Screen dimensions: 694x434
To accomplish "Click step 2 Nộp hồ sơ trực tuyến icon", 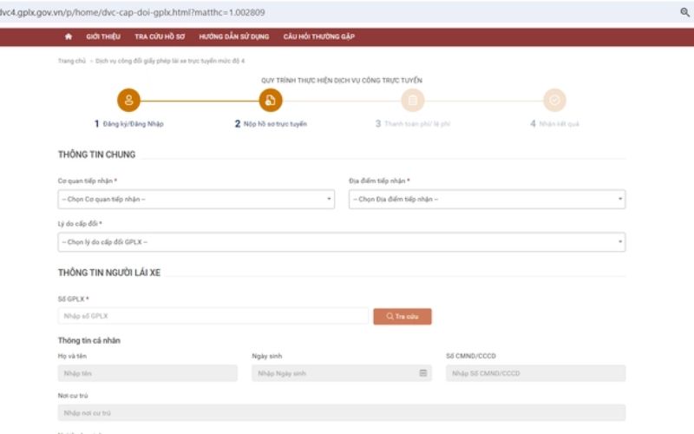I will tap(271, 100).
